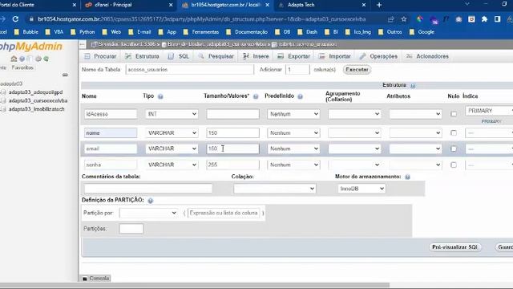The image size is (513, 289).
Task: Open the Acionadores tab
Action: click(x=427, y=56)
